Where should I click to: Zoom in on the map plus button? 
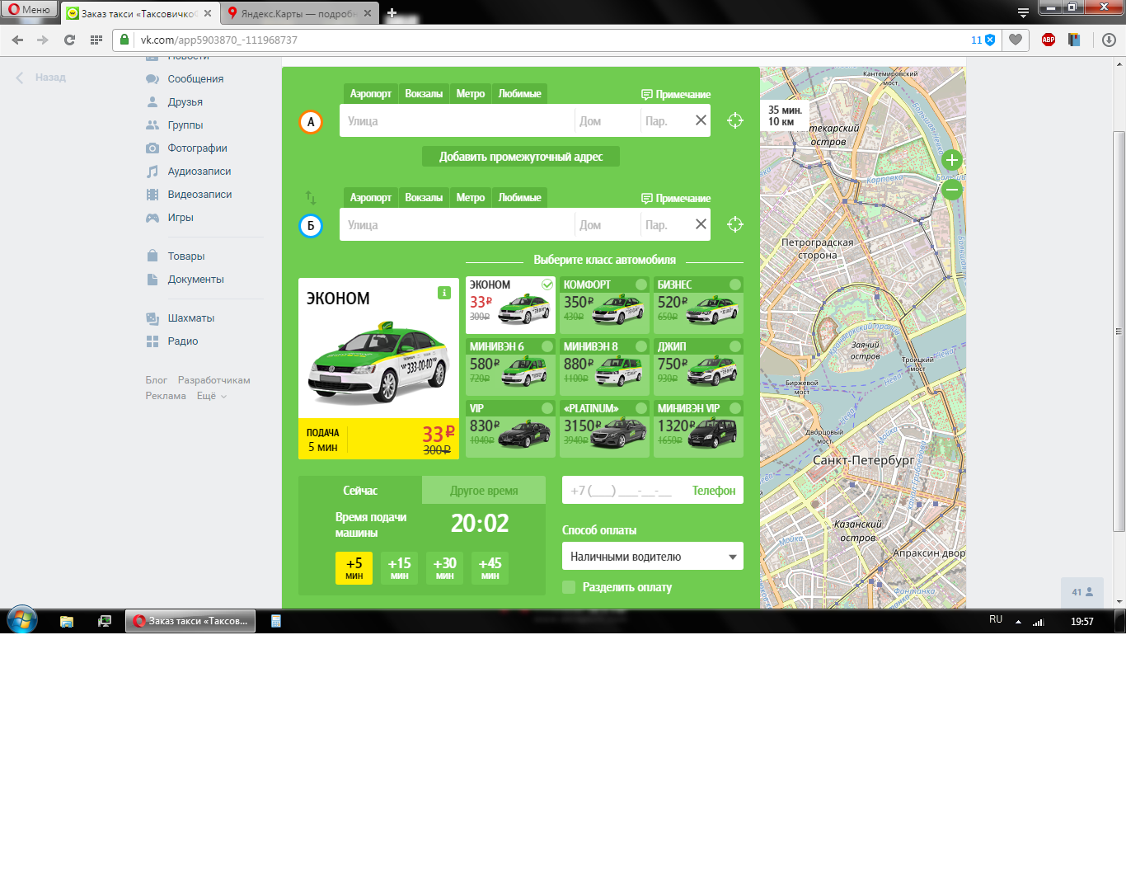click(952, 160)
